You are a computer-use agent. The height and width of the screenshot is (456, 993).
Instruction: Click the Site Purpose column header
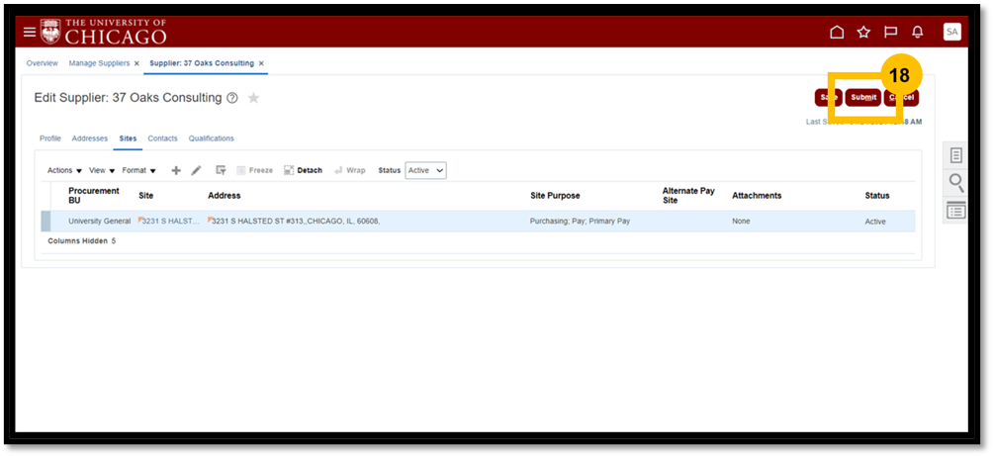coord(555,196)
